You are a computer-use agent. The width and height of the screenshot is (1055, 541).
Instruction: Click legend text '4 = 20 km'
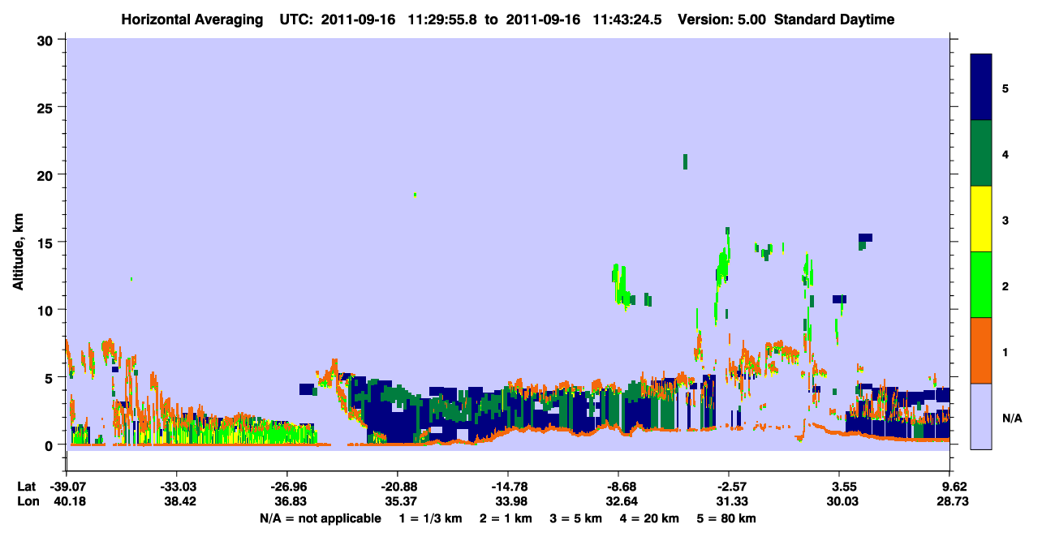(x=649, y=518)
